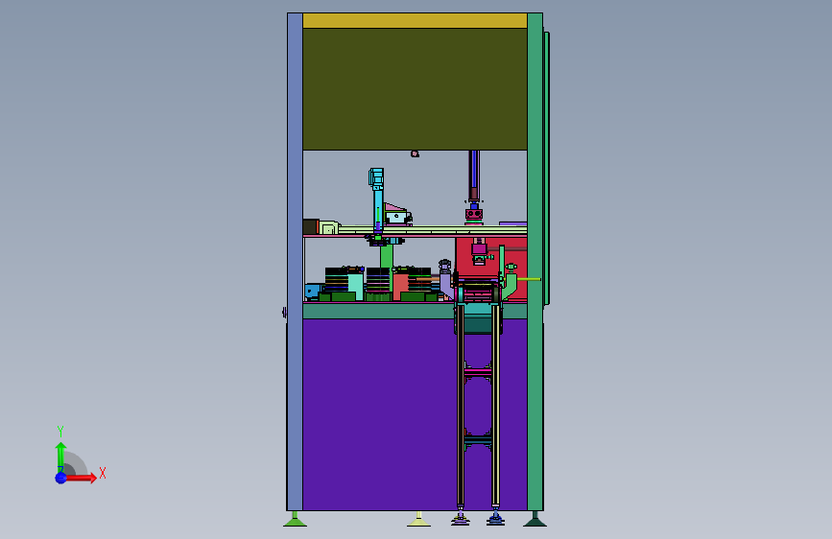
Task: Select the pale yellow center leveling foot
Action: tap(418, 520)
